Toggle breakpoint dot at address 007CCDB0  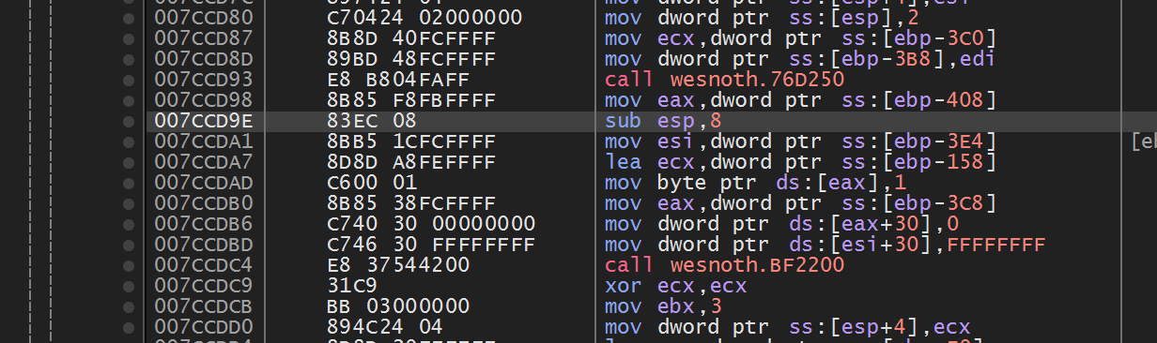tap(129, 203)
